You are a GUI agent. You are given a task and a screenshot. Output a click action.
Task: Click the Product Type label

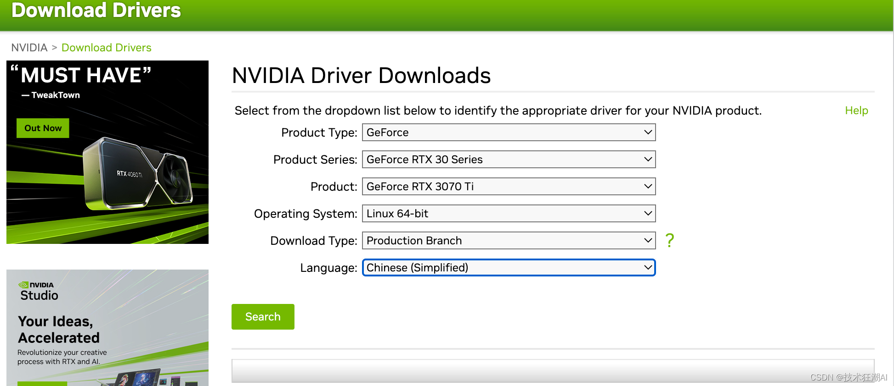319,132
